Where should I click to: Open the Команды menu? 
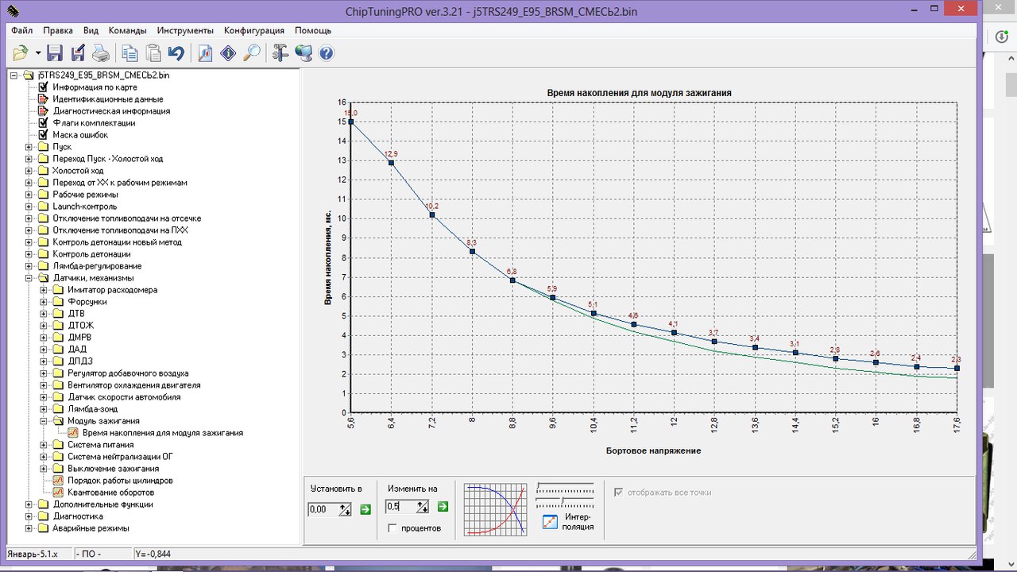coord(128,30)
